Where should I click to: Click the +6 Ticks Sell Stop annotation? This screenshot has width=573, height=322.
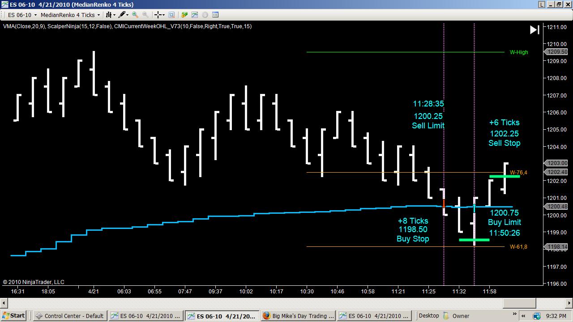coord(504,133)
